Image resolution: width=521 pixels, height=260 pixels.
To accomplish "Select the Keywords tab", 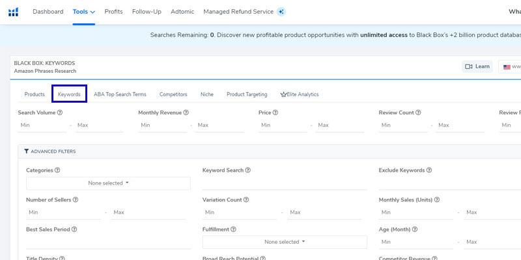I will click(70, 94).
